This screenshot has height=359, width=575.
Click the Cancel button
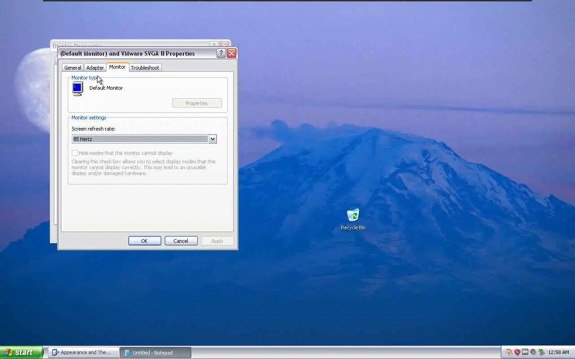click(181, 241)
